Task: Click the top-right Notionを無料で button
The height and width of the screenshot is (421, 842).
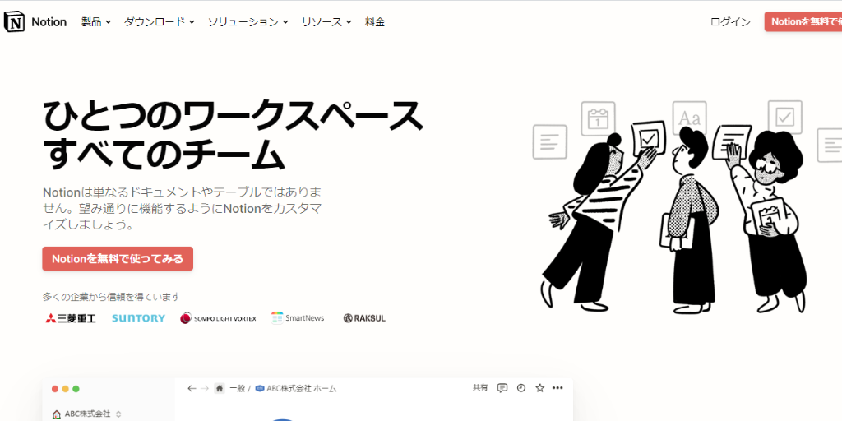Action: point(803,22)
